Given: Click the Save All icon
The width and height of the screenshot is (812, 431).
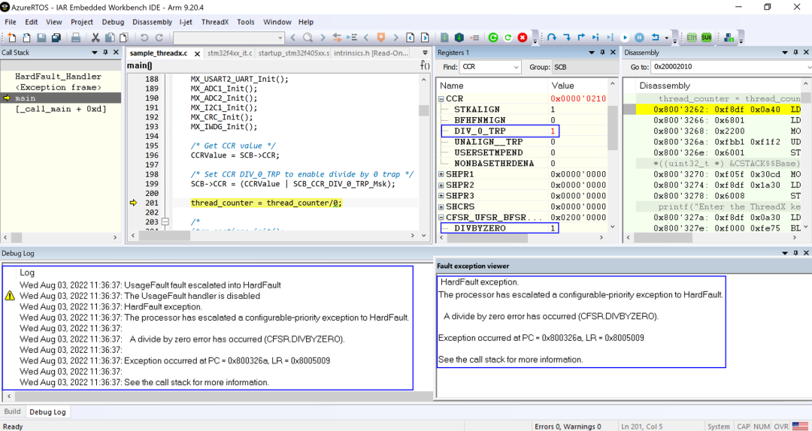Looking at the screenshot, I should coord(56,38).
